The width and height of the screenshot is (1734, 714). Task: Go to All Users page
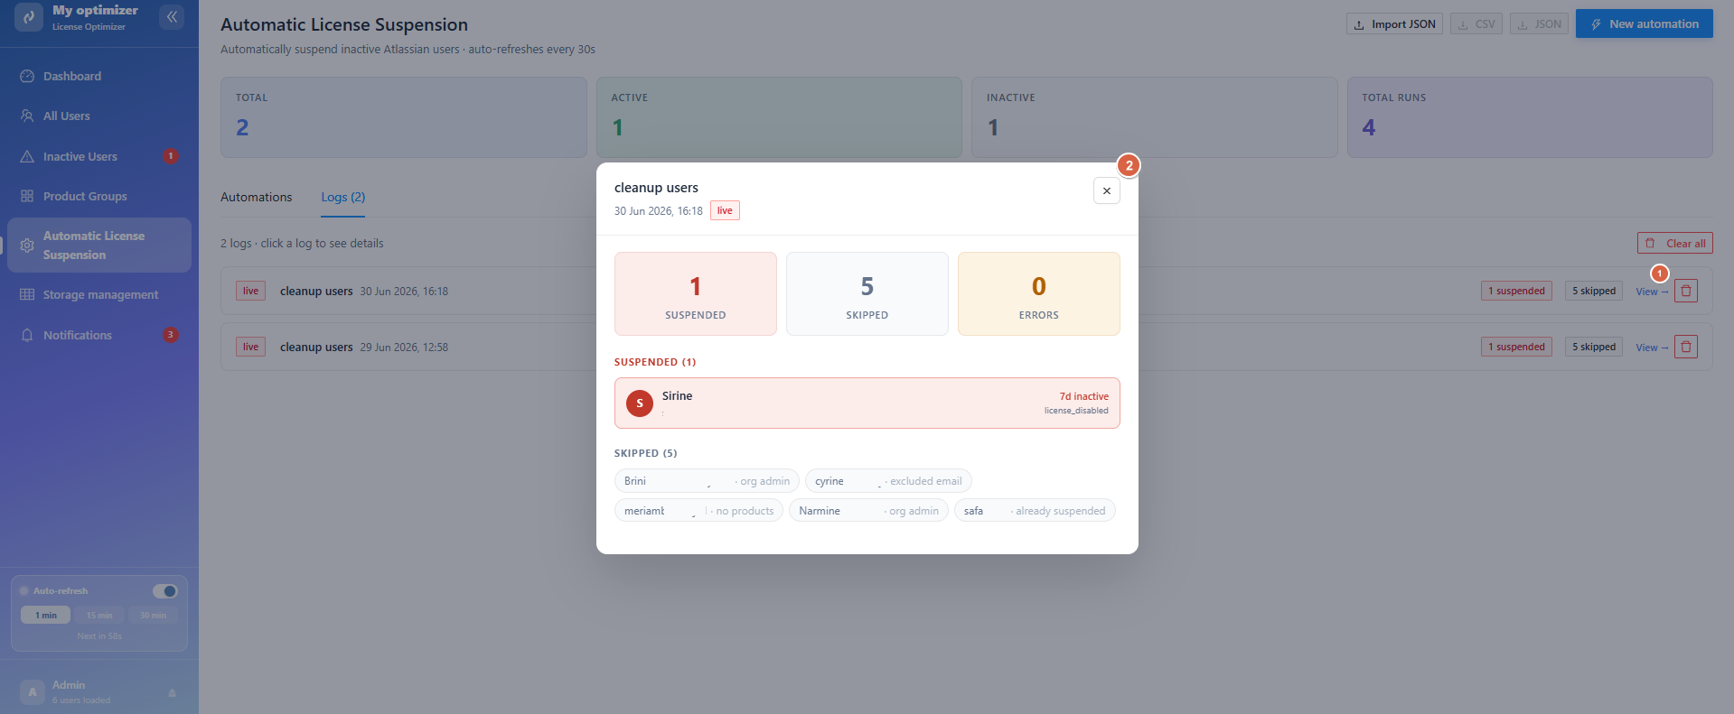tap(99, 116)
